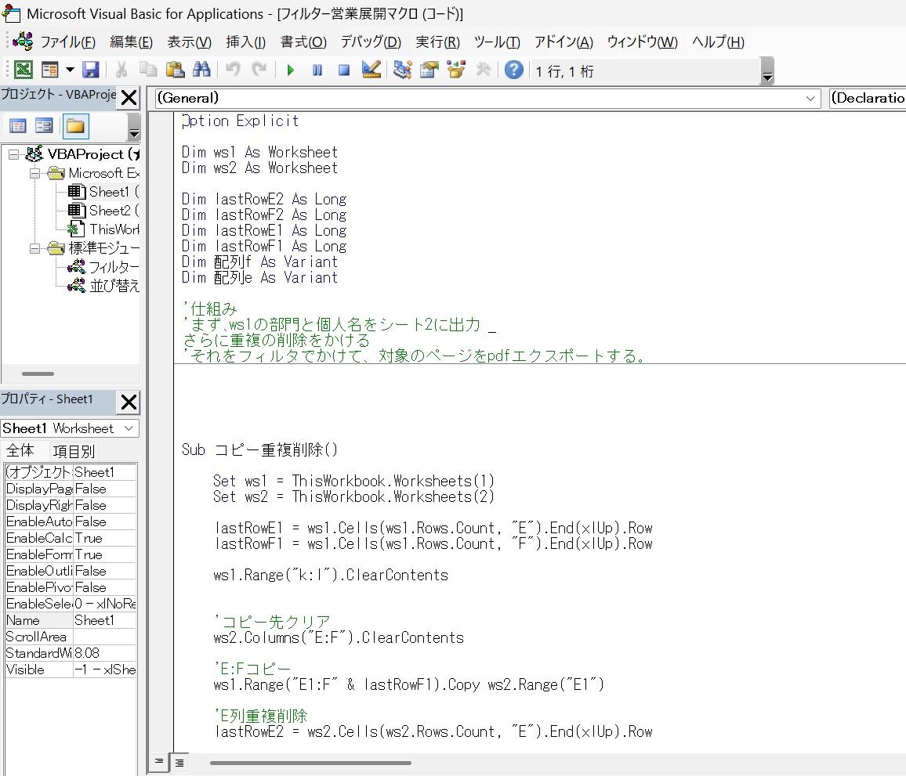
Task: Open the Object Browser icon
Action: point(456,70)
